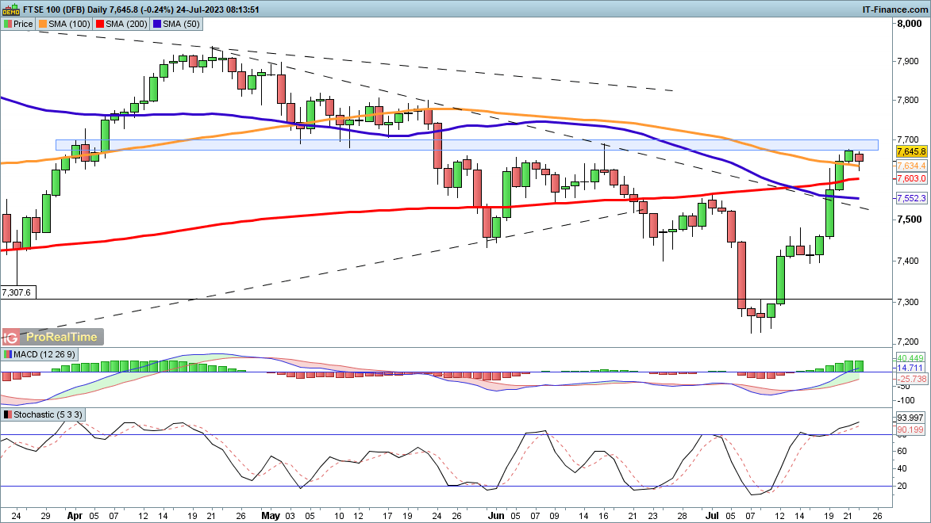Select the SMA 50 value label 7,552.3
The height and width of the screenshot is (523, 931).
911,198
